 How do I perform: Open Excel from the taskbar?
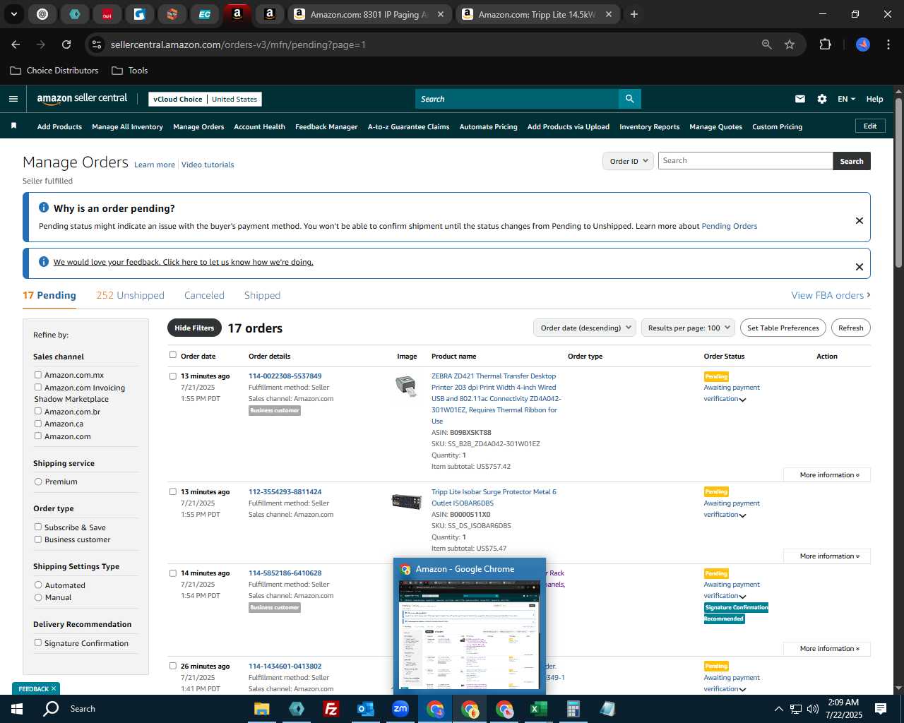click(x=538, y=709)
